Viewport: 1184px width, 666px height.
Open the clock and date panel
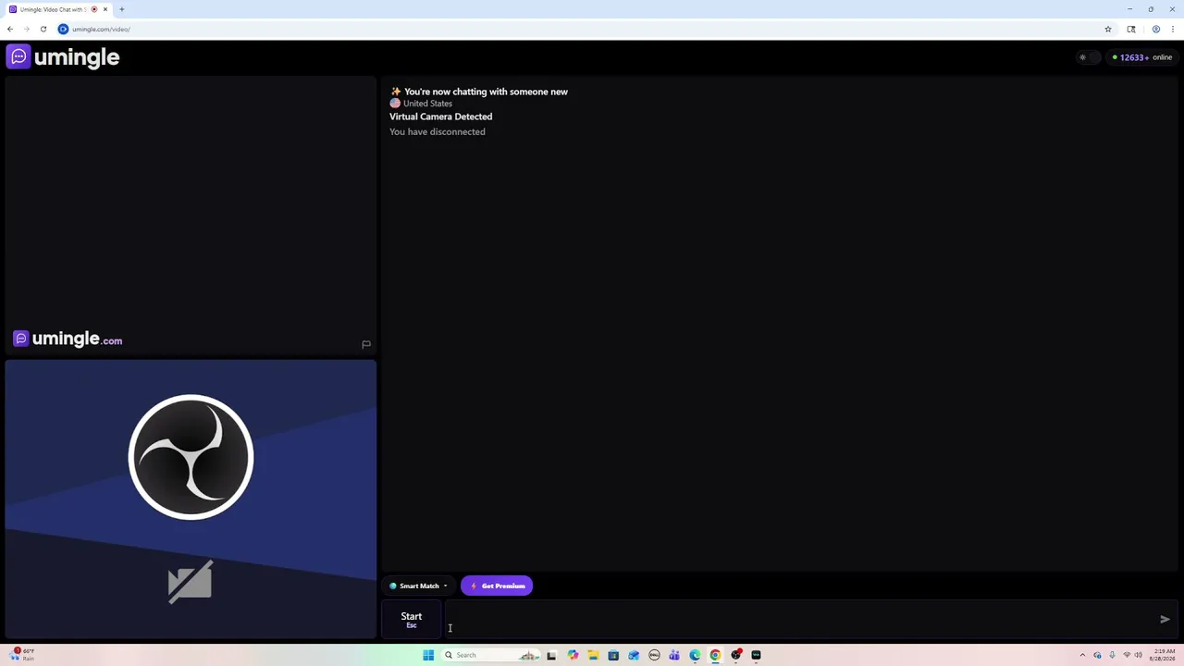tap(1165, 655)
